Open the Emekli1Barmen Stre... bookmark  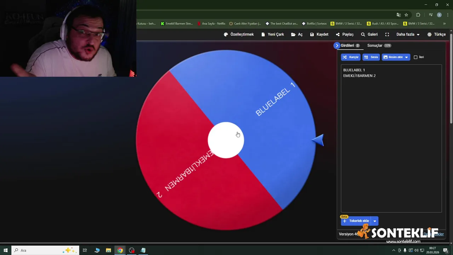tap(177, 24)
